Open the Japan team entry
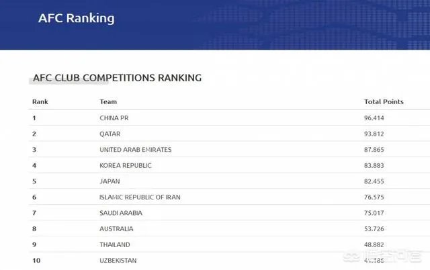This screenshot has width=430, height=270. click(x=110, y=181)
